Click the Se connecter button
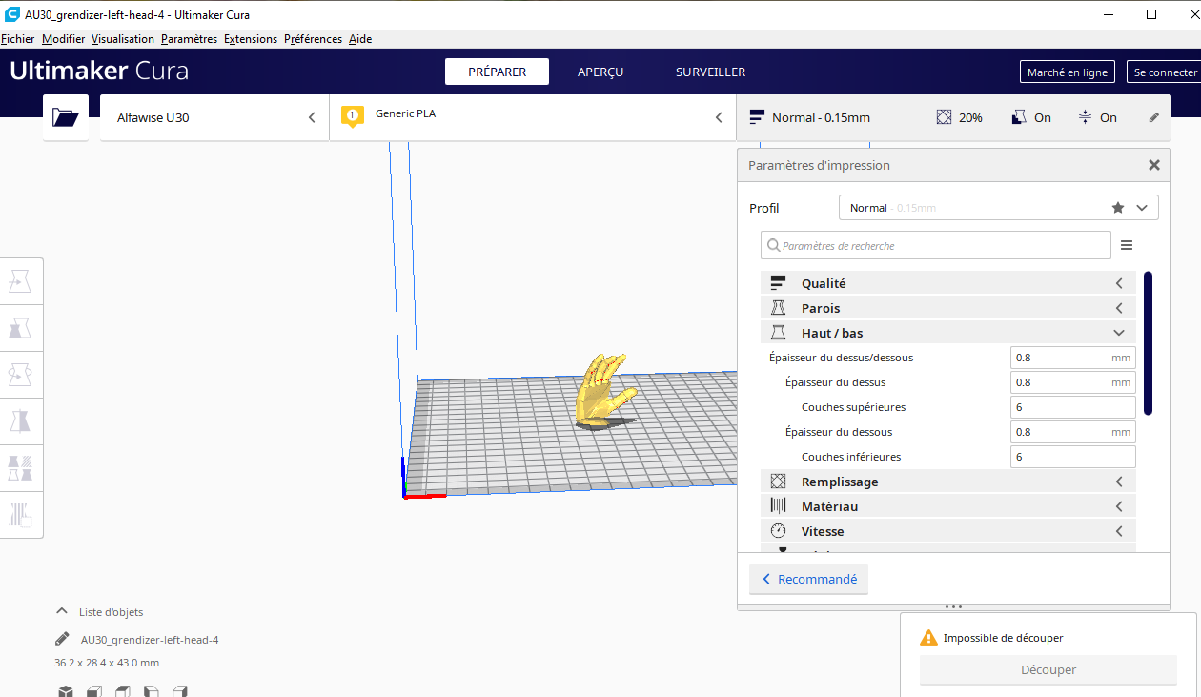1201x697 pixels. pos(1164,72)
